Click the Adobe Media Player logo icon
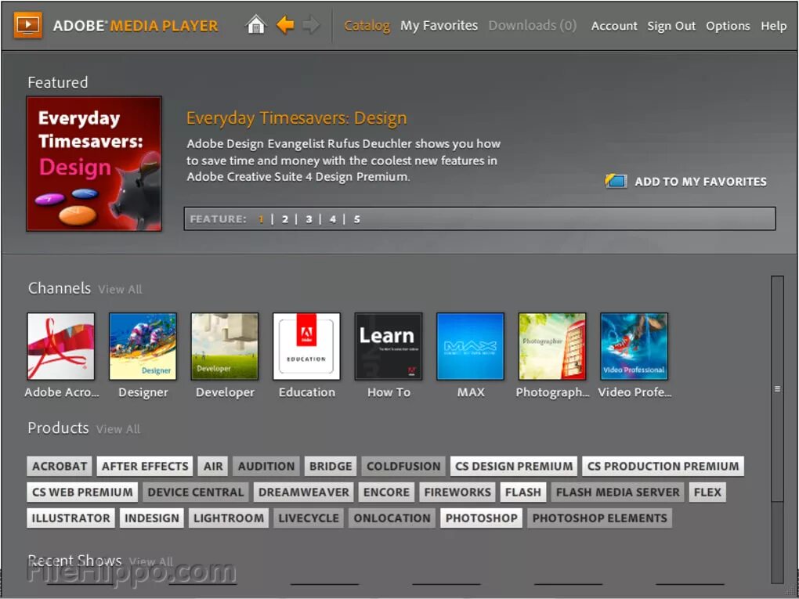799x599 pixels. tap(28, 25)
